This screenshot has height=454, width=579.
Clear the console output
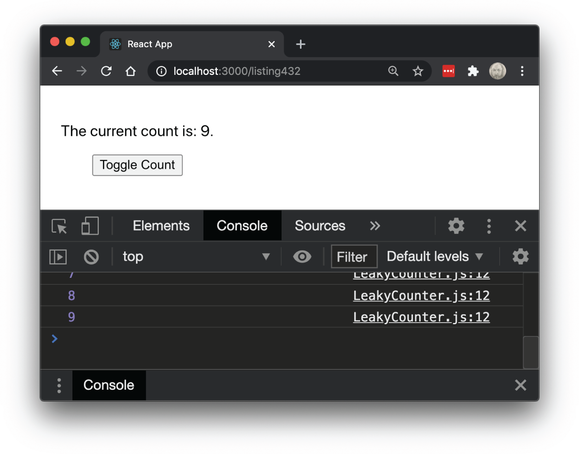[x=91, y=257]
